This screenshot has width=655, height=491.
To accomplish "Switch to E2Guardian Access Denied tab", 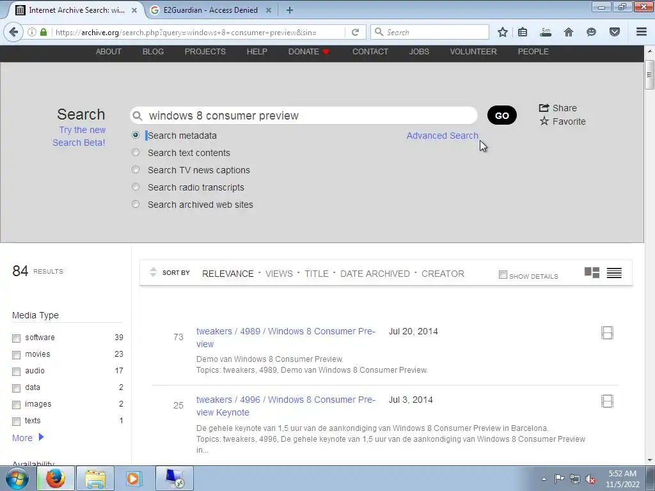I will coord(210,10).
